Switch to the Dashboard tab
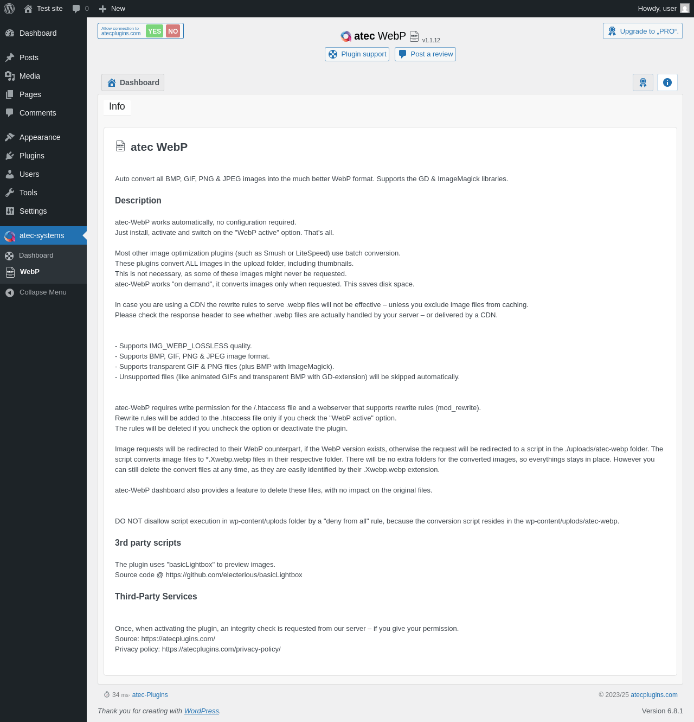The width and height of the screenshot is (694, 722). coord(133,82)
